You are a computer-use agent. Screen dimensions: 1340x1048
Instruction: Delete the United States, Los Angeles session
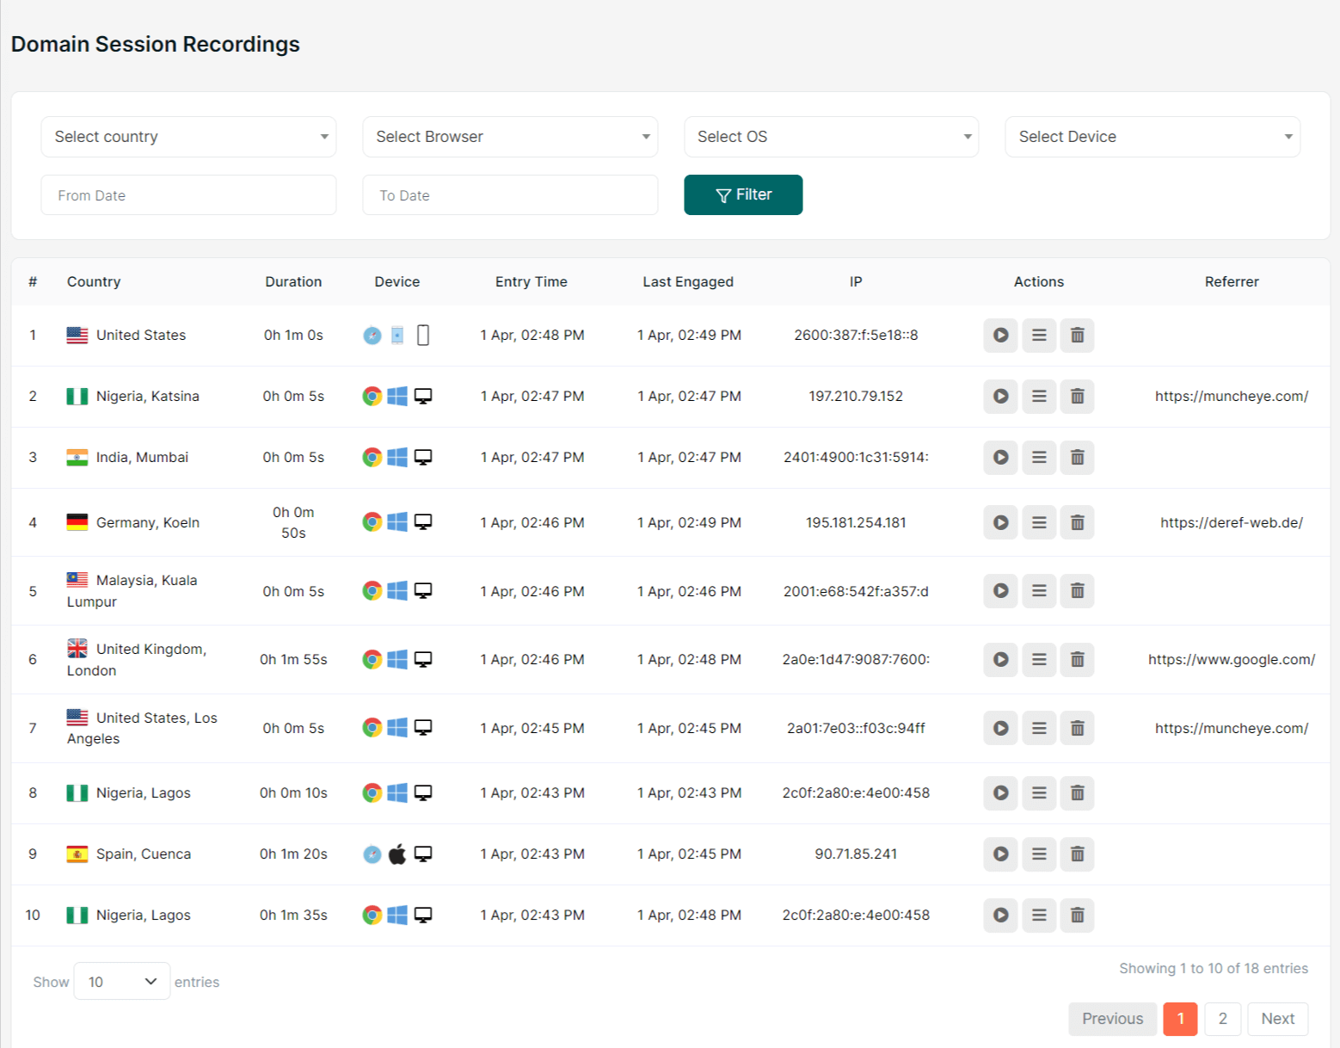click(1077, 729)
